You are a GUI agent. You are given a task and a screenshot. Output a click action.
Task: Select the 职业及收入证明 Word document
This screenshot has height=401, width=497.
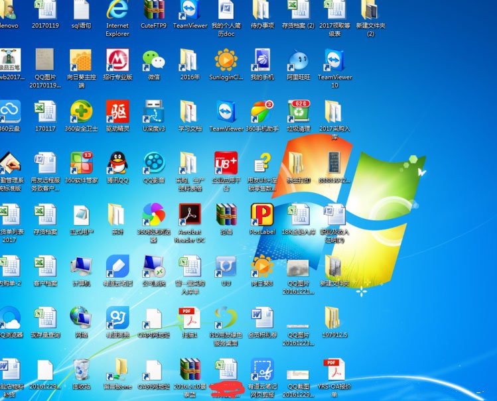point(334,223)
